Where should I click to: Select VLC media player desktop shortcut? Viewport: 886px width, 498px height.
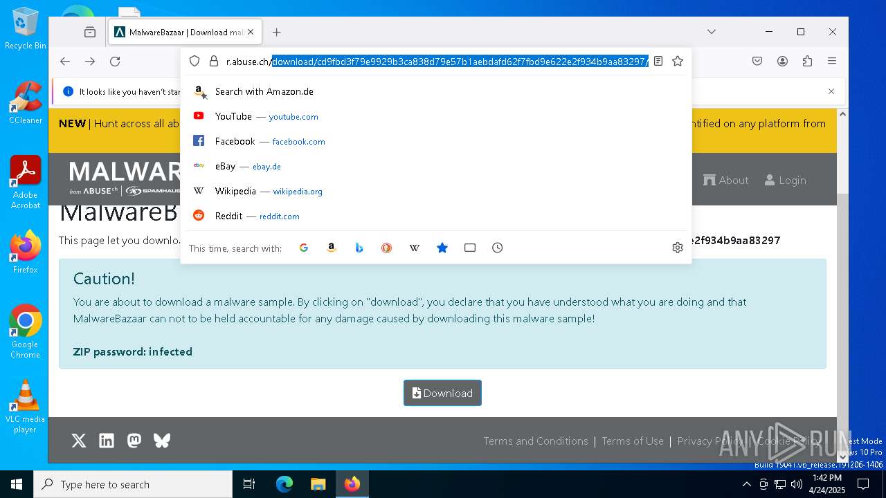26,407
